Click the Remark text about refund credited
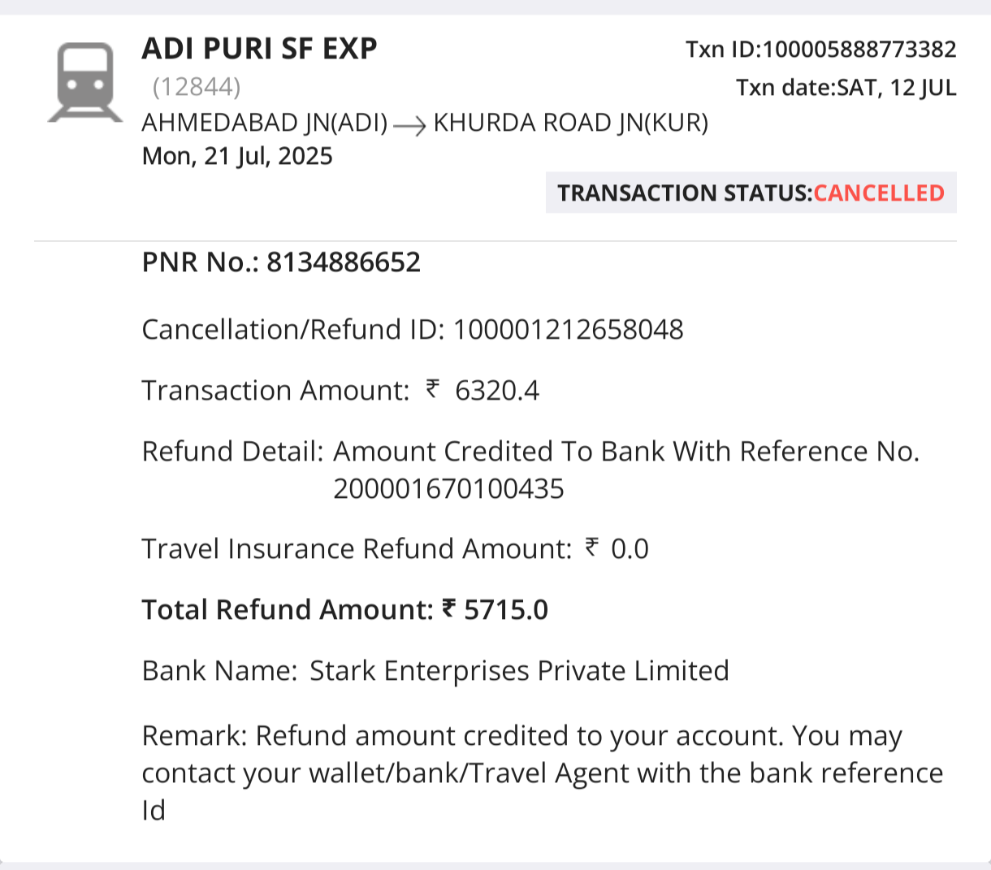 point(542,773)
